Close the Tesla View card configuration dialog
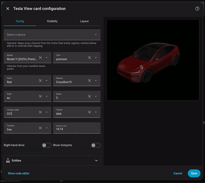The height and width of the screenshot is (183, 205). click(8, 9)
